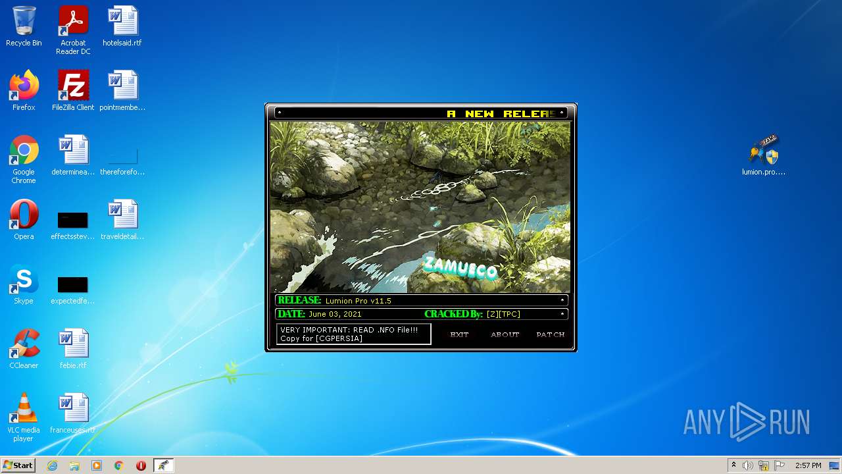Select effectsstev... black thumbnail file

(73, 226)
